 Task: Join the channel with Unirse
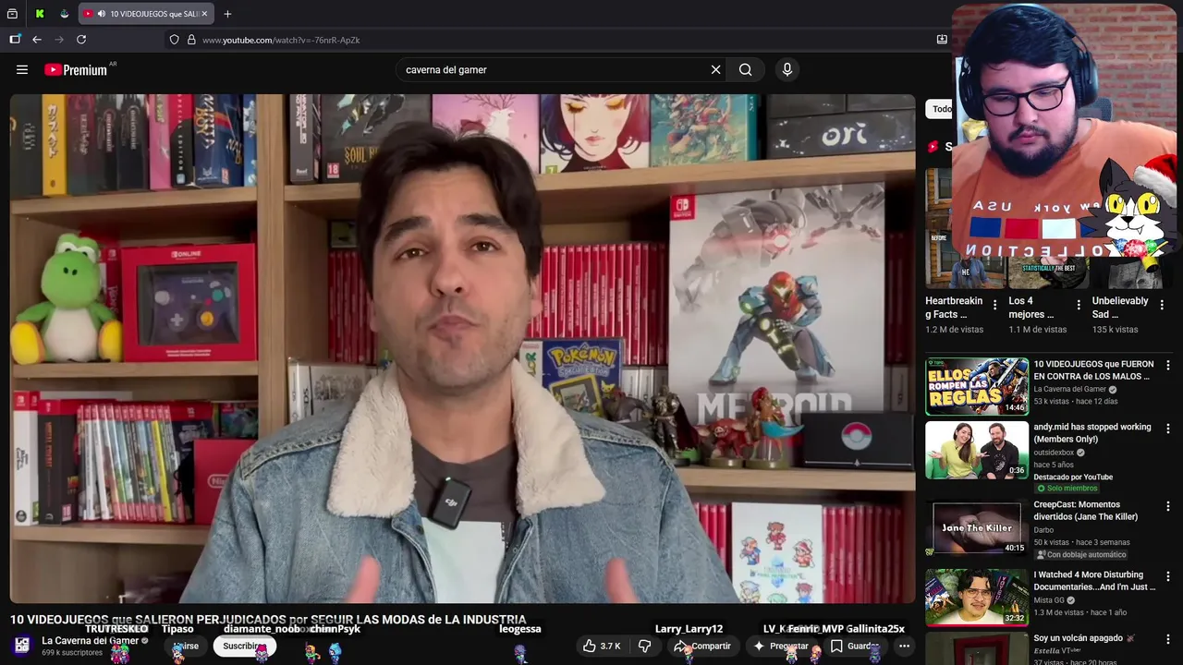[x=186, y=647]
